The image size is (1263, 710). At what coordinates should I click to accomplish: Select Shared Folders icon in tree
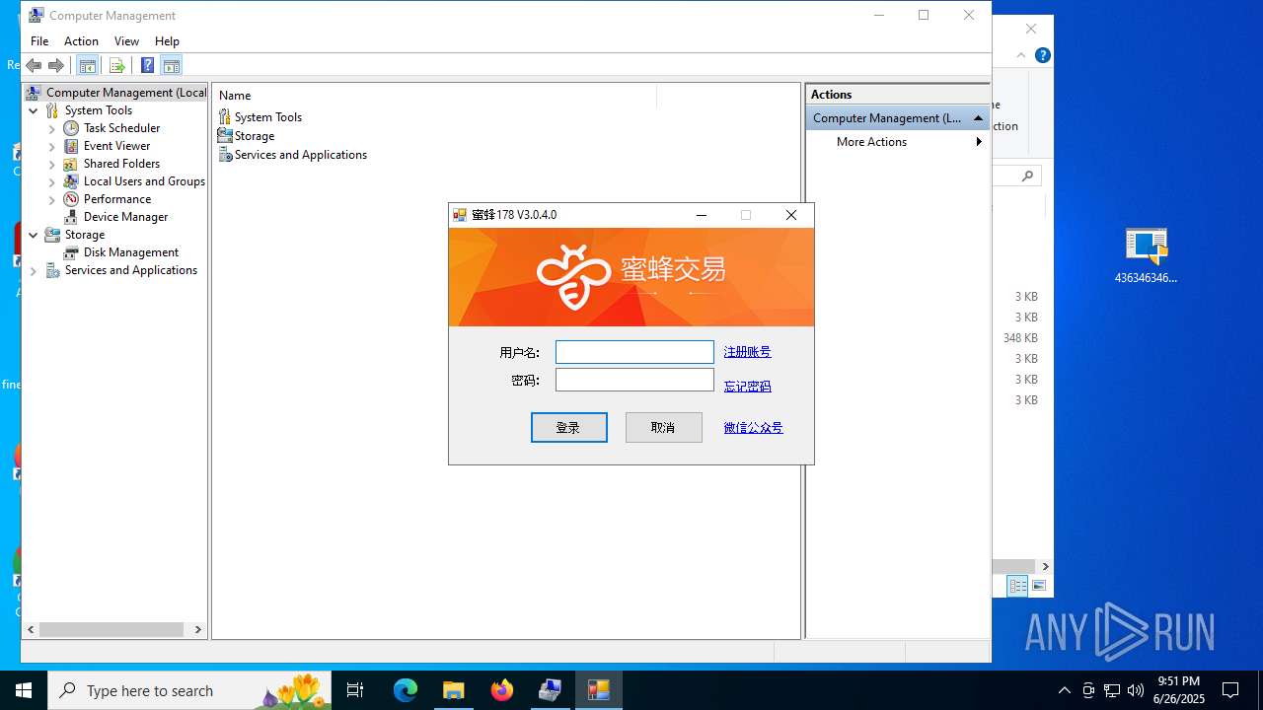(x=71, y=164)
